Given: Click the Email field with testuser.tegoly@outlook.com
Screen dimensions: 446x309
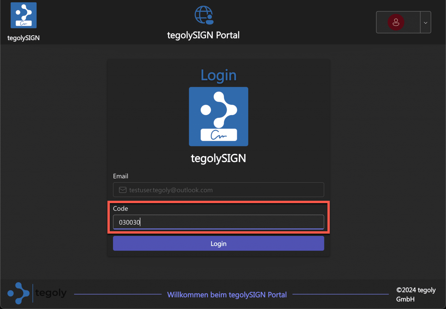Looking at the screenshot, I should [218, 190].
